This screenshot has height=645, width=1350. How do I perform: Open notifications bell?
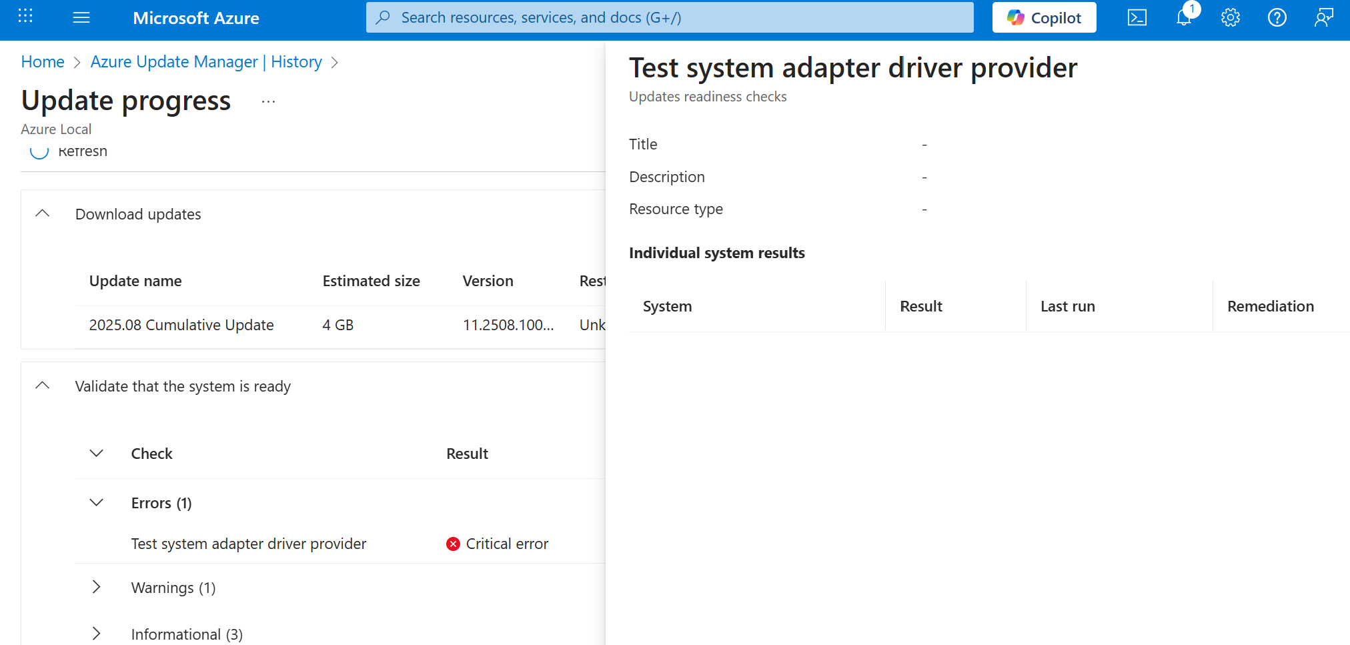click(x=1184, y=17)
